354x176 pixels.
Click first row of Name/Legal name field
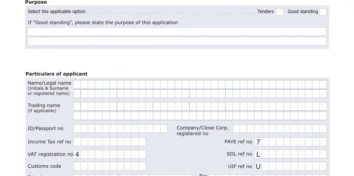coord(200,84)
